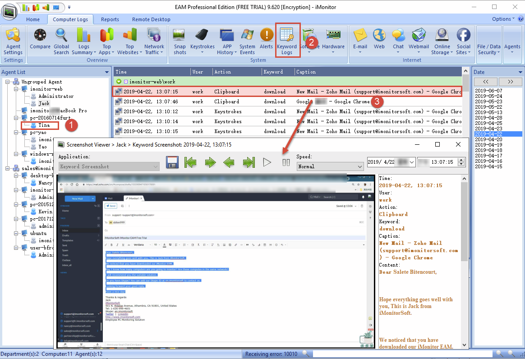The width and height of the screenshot is (525, 359).
Task: Switch to the Computer Logs tab
Action: coord(70,19)
